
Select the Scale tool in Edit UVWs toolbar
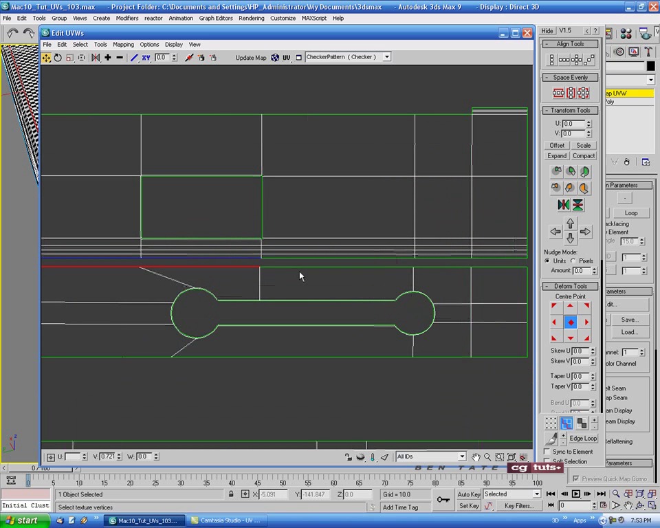(x=69, y=58)
